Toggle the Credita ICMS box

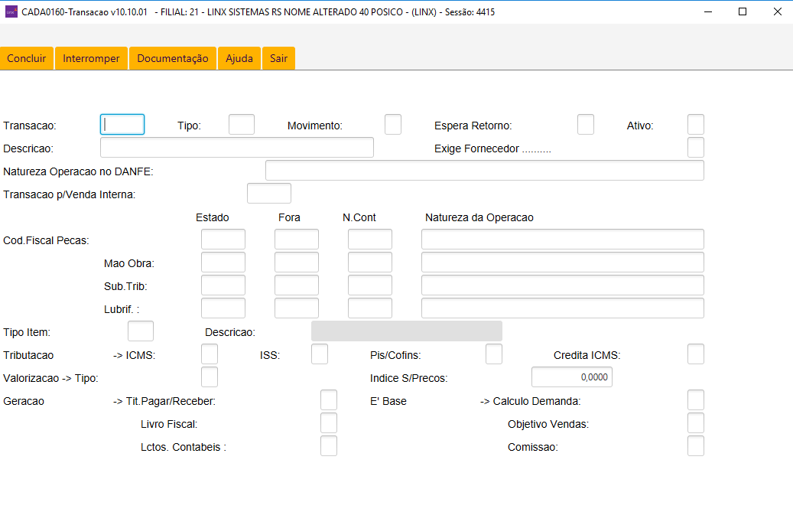point(696,354)
